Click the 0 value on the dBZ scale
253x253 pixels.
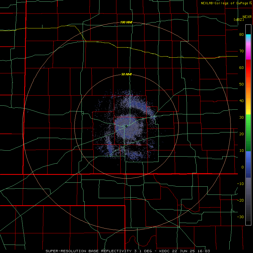click(x=243, y=167)
